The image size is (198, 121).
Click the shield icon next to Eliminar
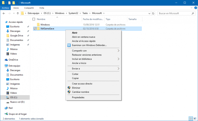[69, 88]
